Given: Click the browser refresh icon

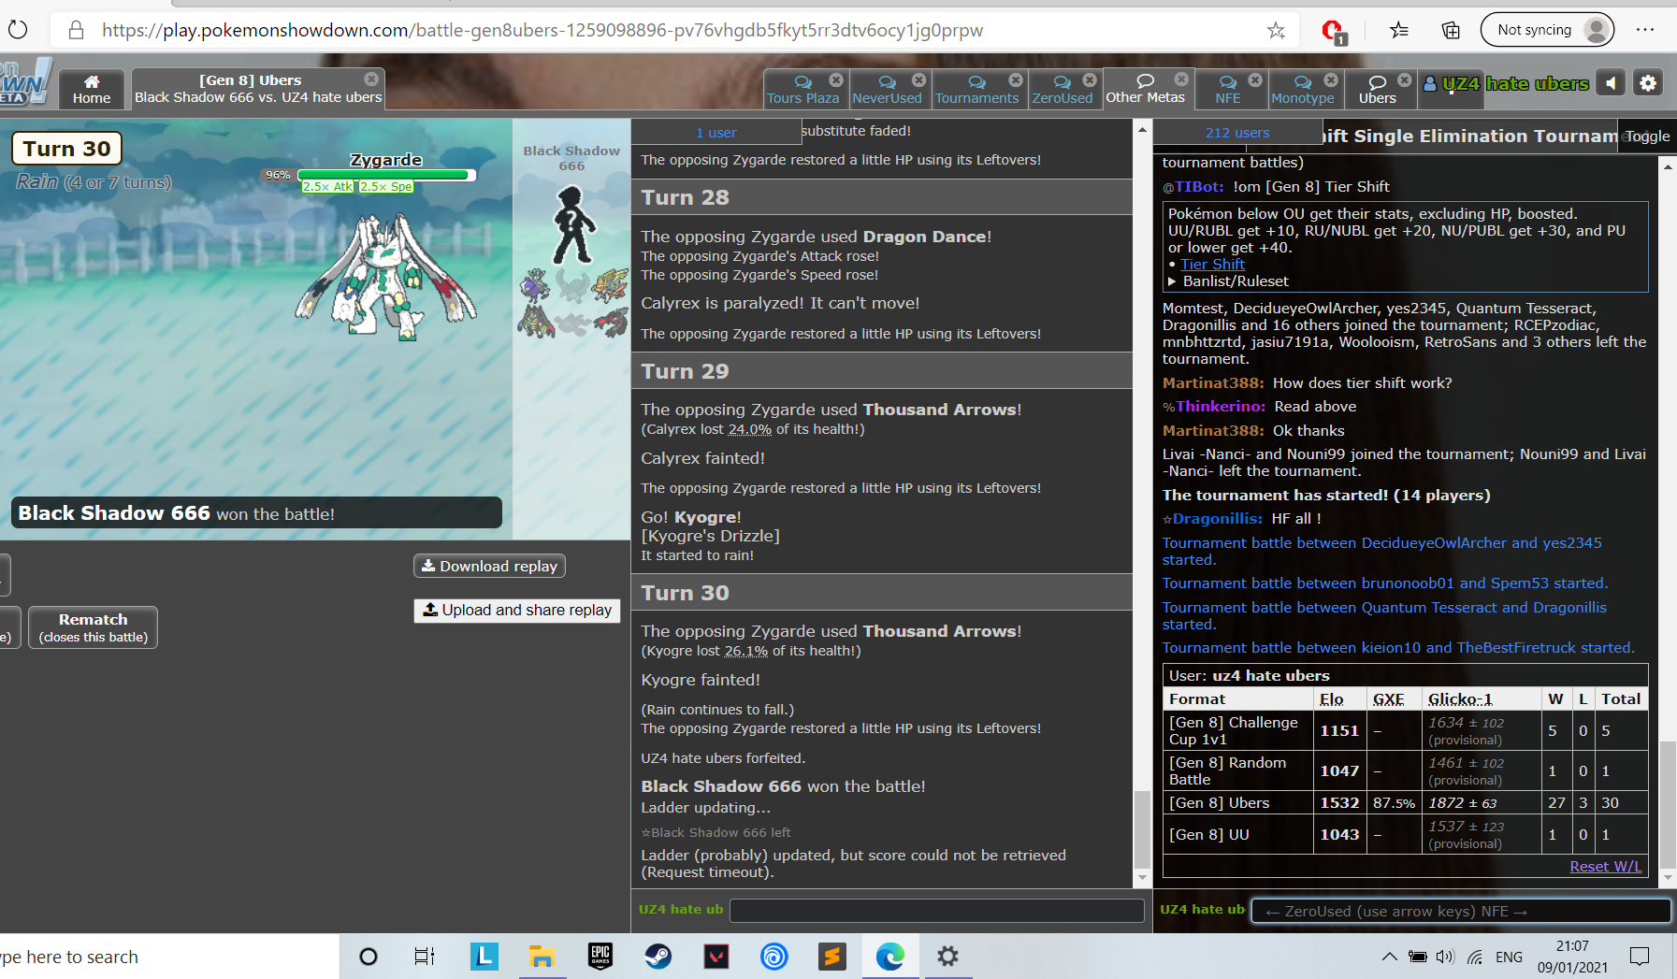Looking at the screenshot, I should [18, 30].
